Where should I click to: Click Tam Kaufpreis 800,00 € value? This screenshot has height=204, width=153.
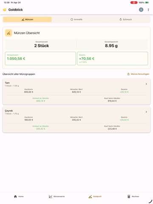pos(28,92)
